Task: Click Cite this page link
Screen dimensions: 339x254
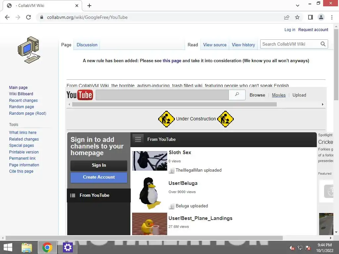Action: point(21,171)
